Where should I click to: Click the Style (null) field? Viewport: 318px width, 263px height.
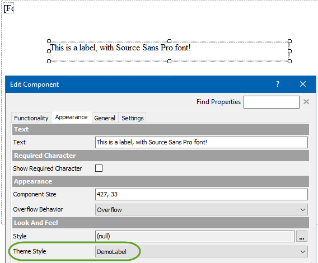195,236
